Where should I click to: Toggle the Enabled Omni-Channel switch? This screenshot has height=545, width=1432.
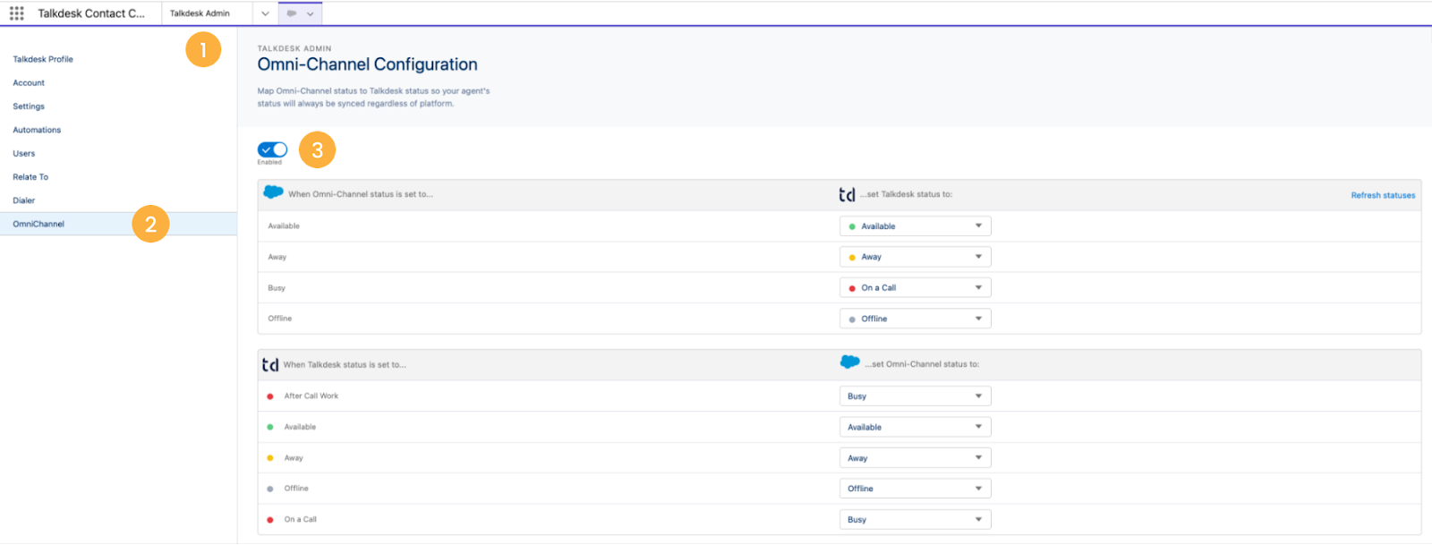pyautogui.click(x=272, y=149)
